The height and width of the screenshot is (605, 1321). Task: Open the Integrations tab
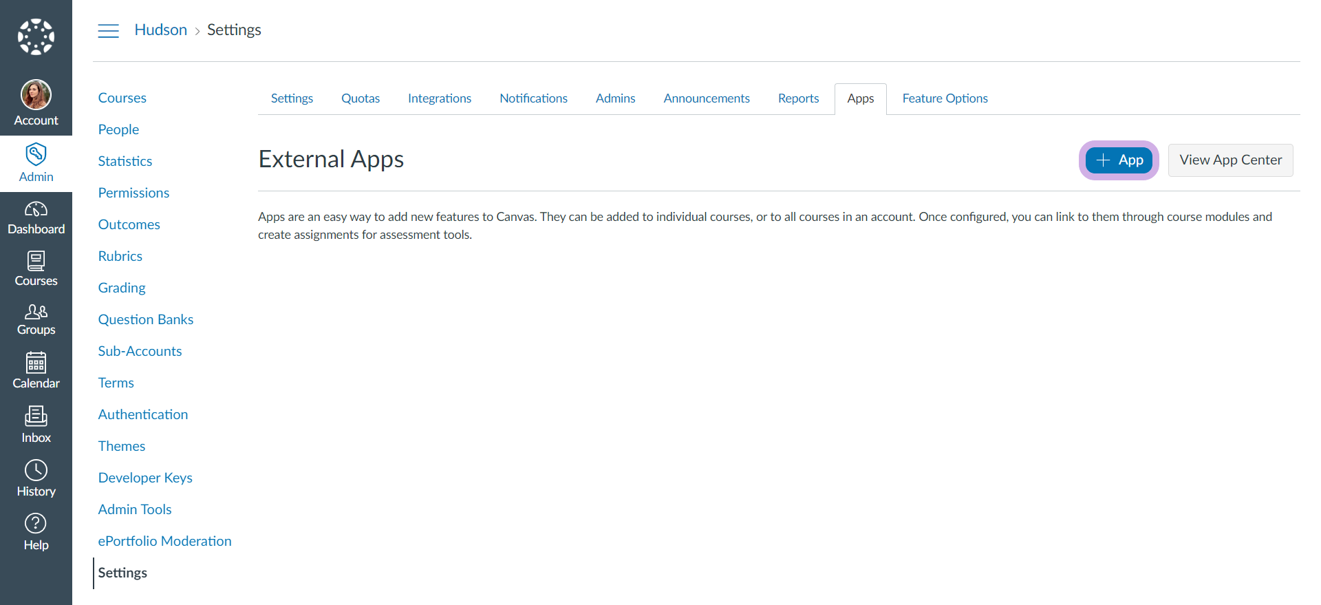pyautogui.click(x=440, y=98)
